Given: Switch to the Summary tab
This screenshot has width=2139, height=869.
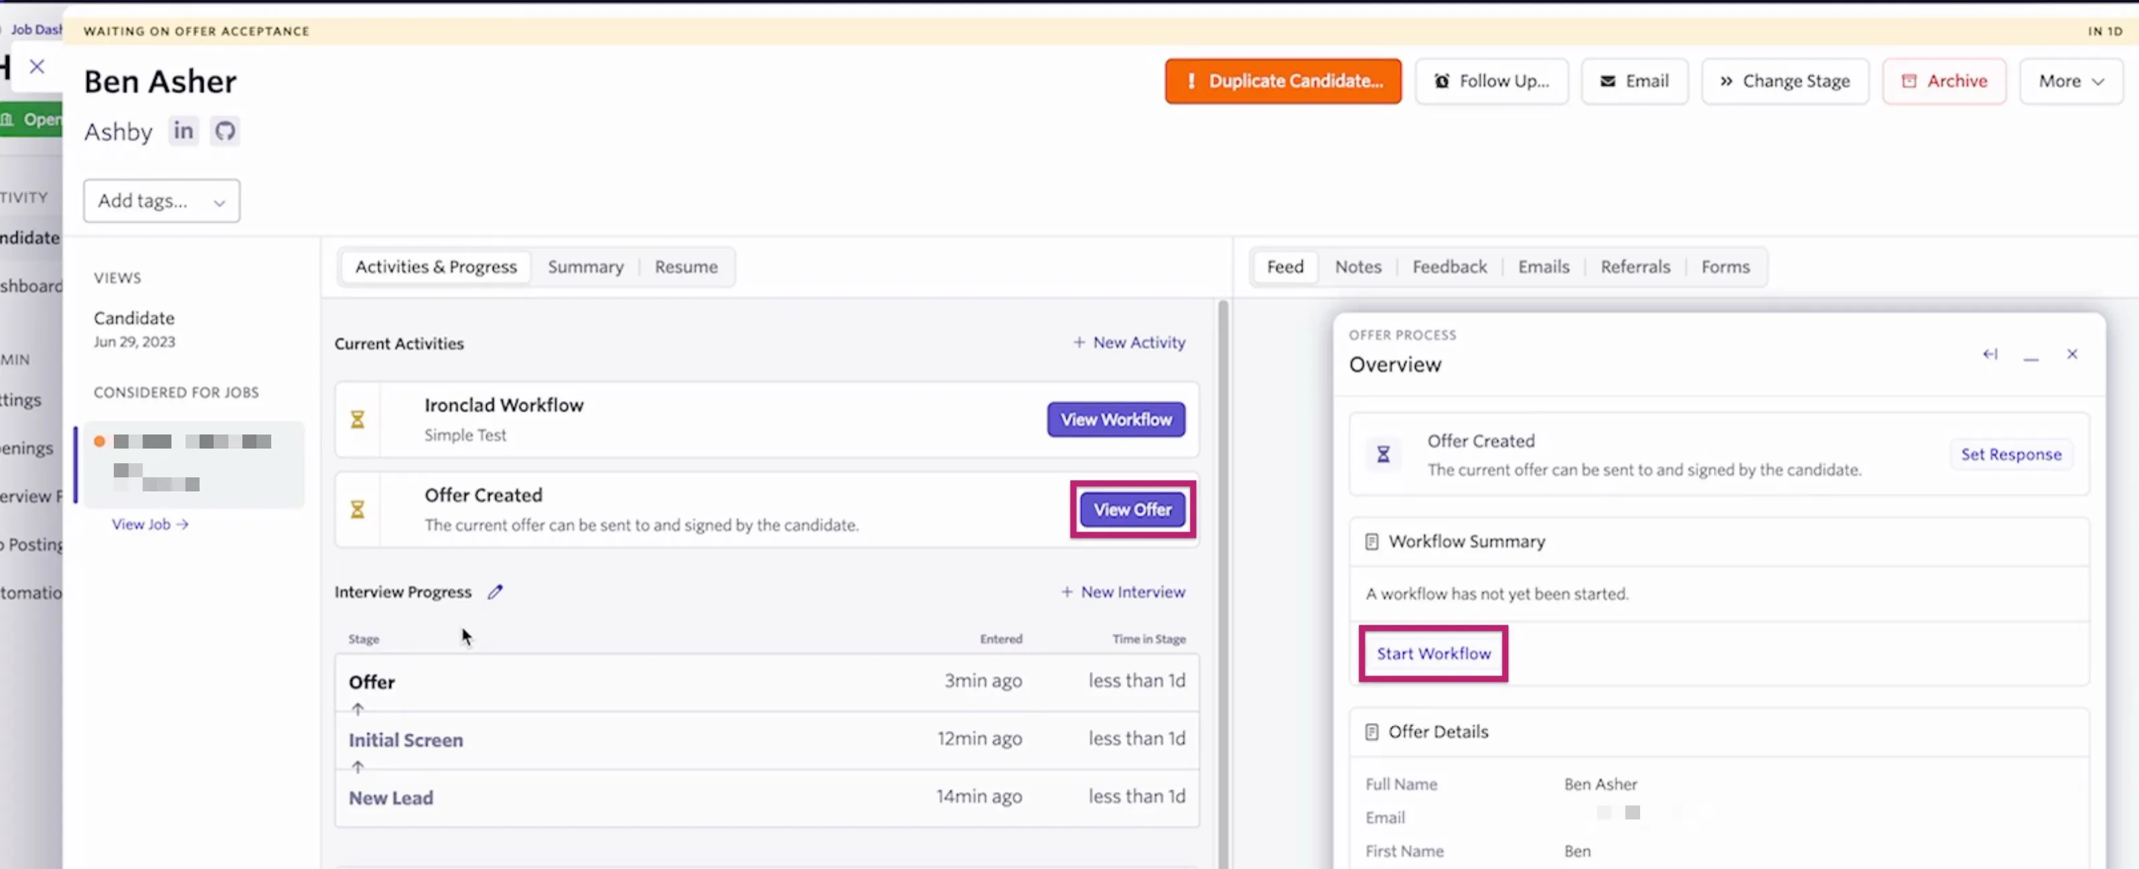Looking at the screenshot, I should [585, 267].
